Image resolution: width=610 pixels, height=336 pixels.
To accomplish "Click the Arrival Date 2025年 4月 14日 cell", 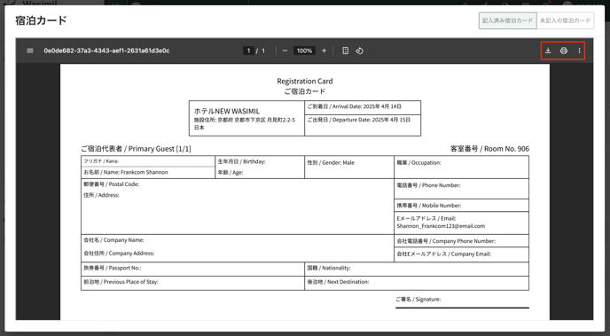I will click(363, 107).
